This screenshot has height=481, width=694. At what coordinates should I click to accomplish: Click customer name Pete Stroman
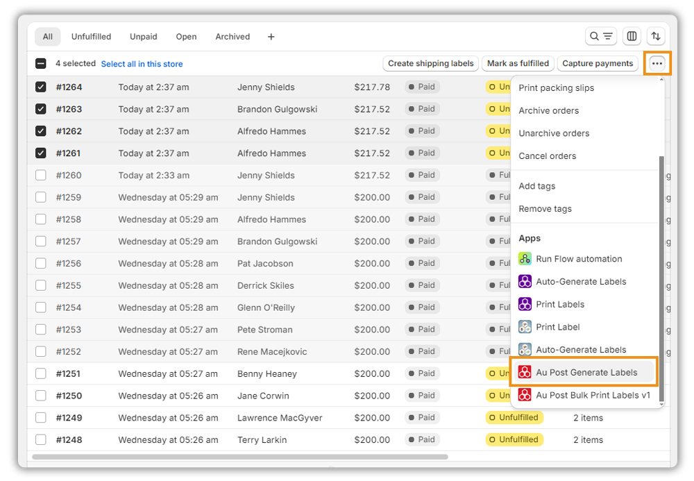click(264, 330)
